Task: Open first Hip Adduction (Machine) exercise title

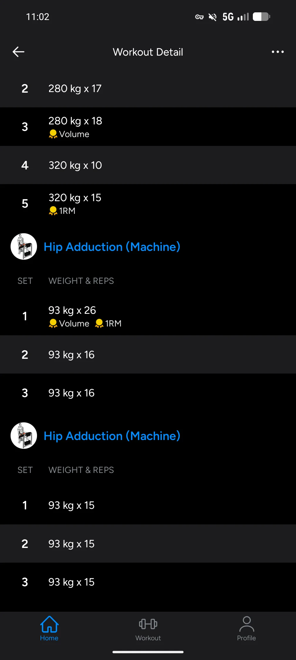Action: click(112, 247)
